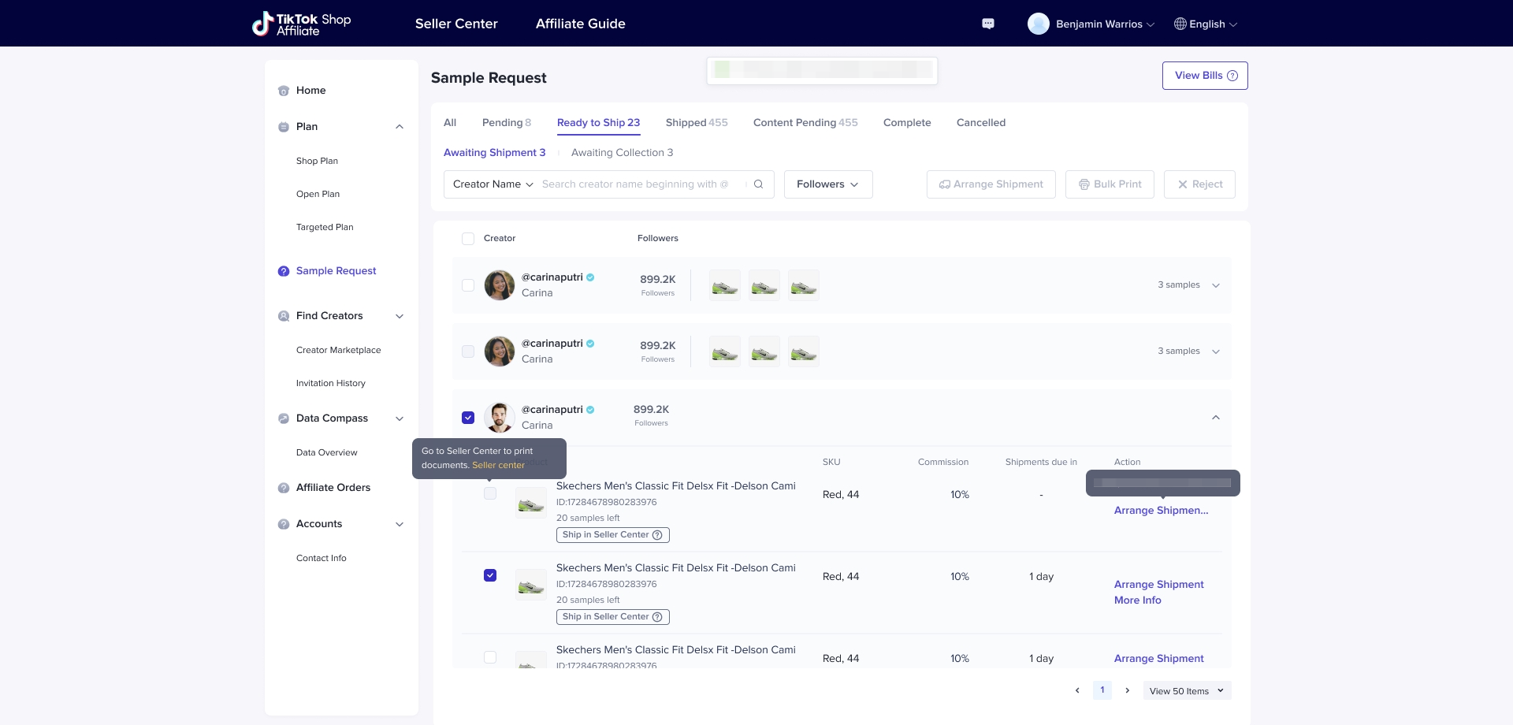
Task: Click the next page arrow
Action: click(1128, 691)
